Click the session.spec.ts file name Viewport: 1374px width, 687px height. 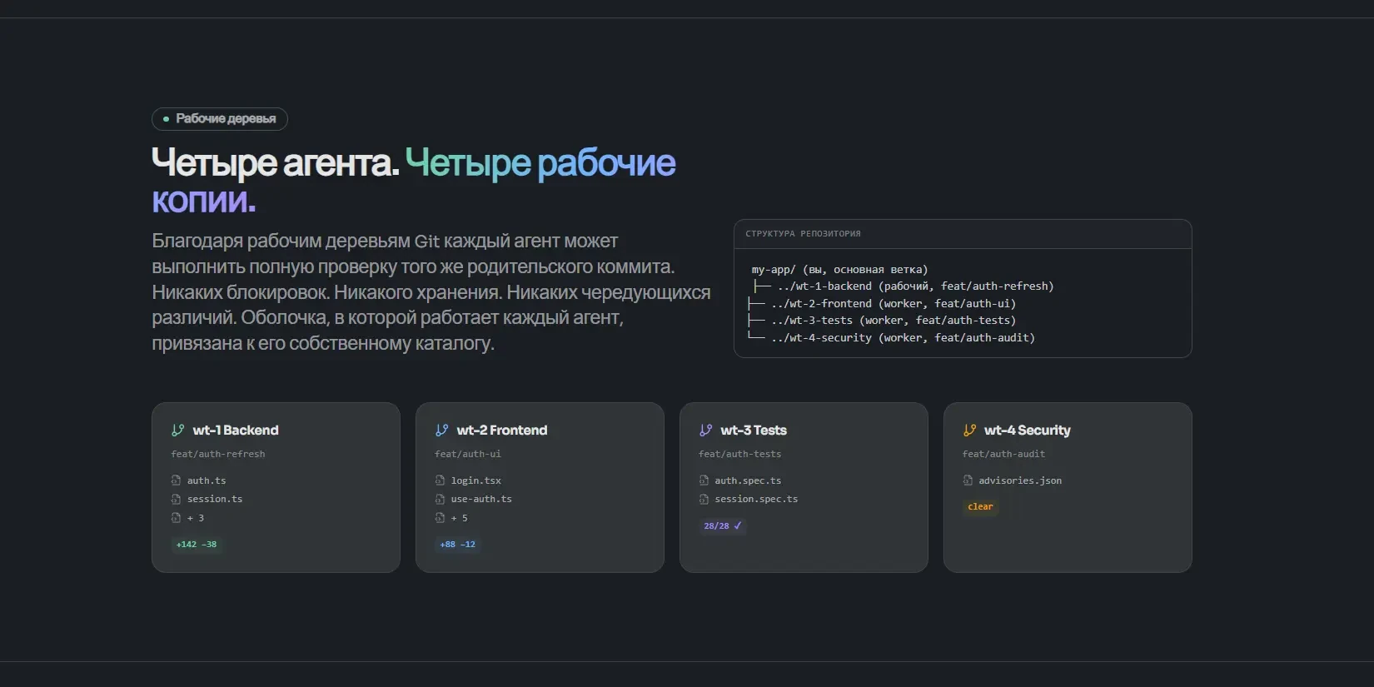(x=756, y=499)
